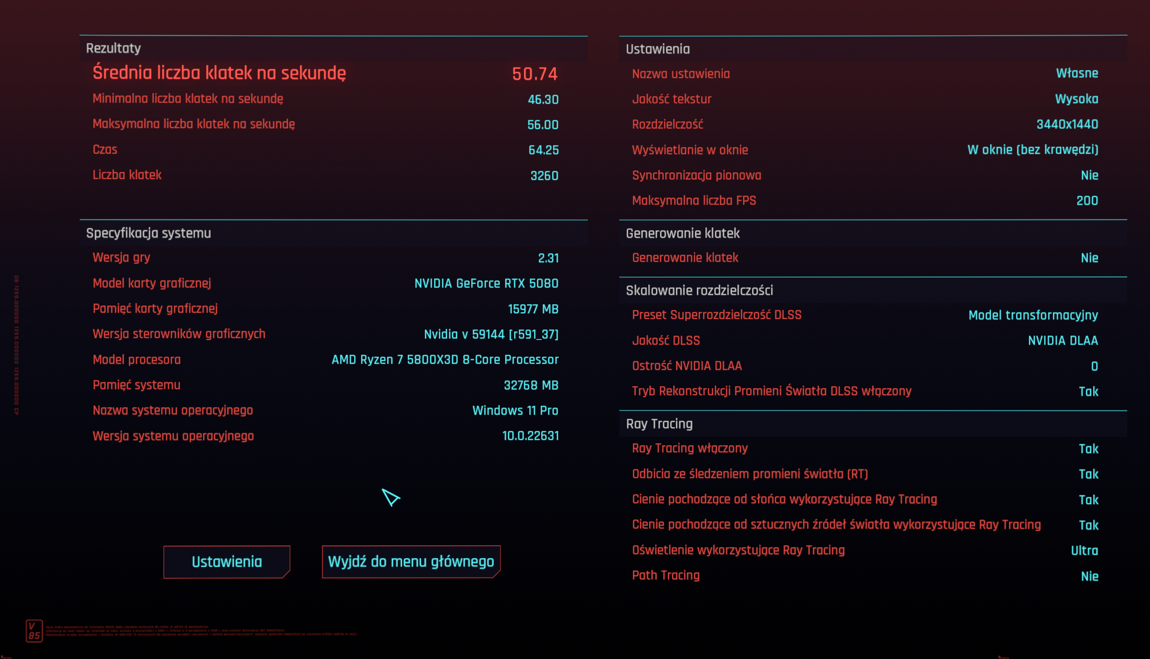Click the Generowanie klatek Nie value
1150x659 pixels.
click(1089, 258)
